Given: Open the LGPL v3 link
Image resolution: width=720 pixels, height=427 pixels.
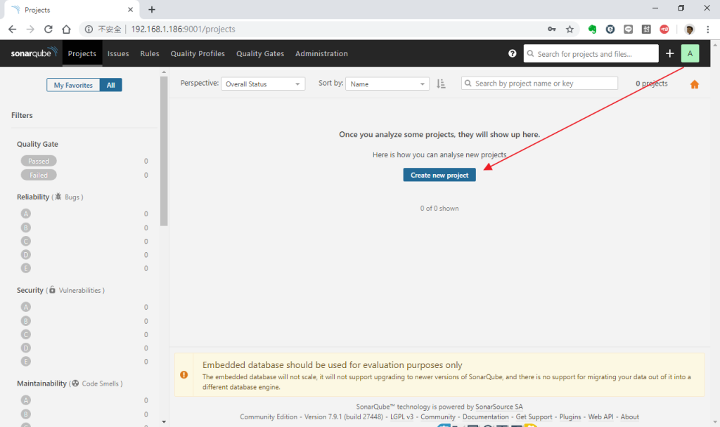Looking at the screenshot, I should (401, 417).
